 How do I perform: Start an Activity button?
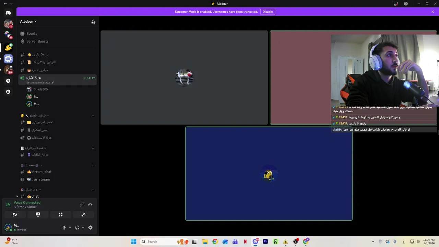coord(61,214)
